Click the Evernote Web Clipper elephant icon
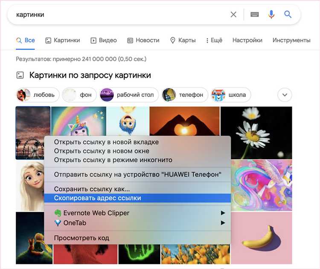 click(x=58, y=213)
